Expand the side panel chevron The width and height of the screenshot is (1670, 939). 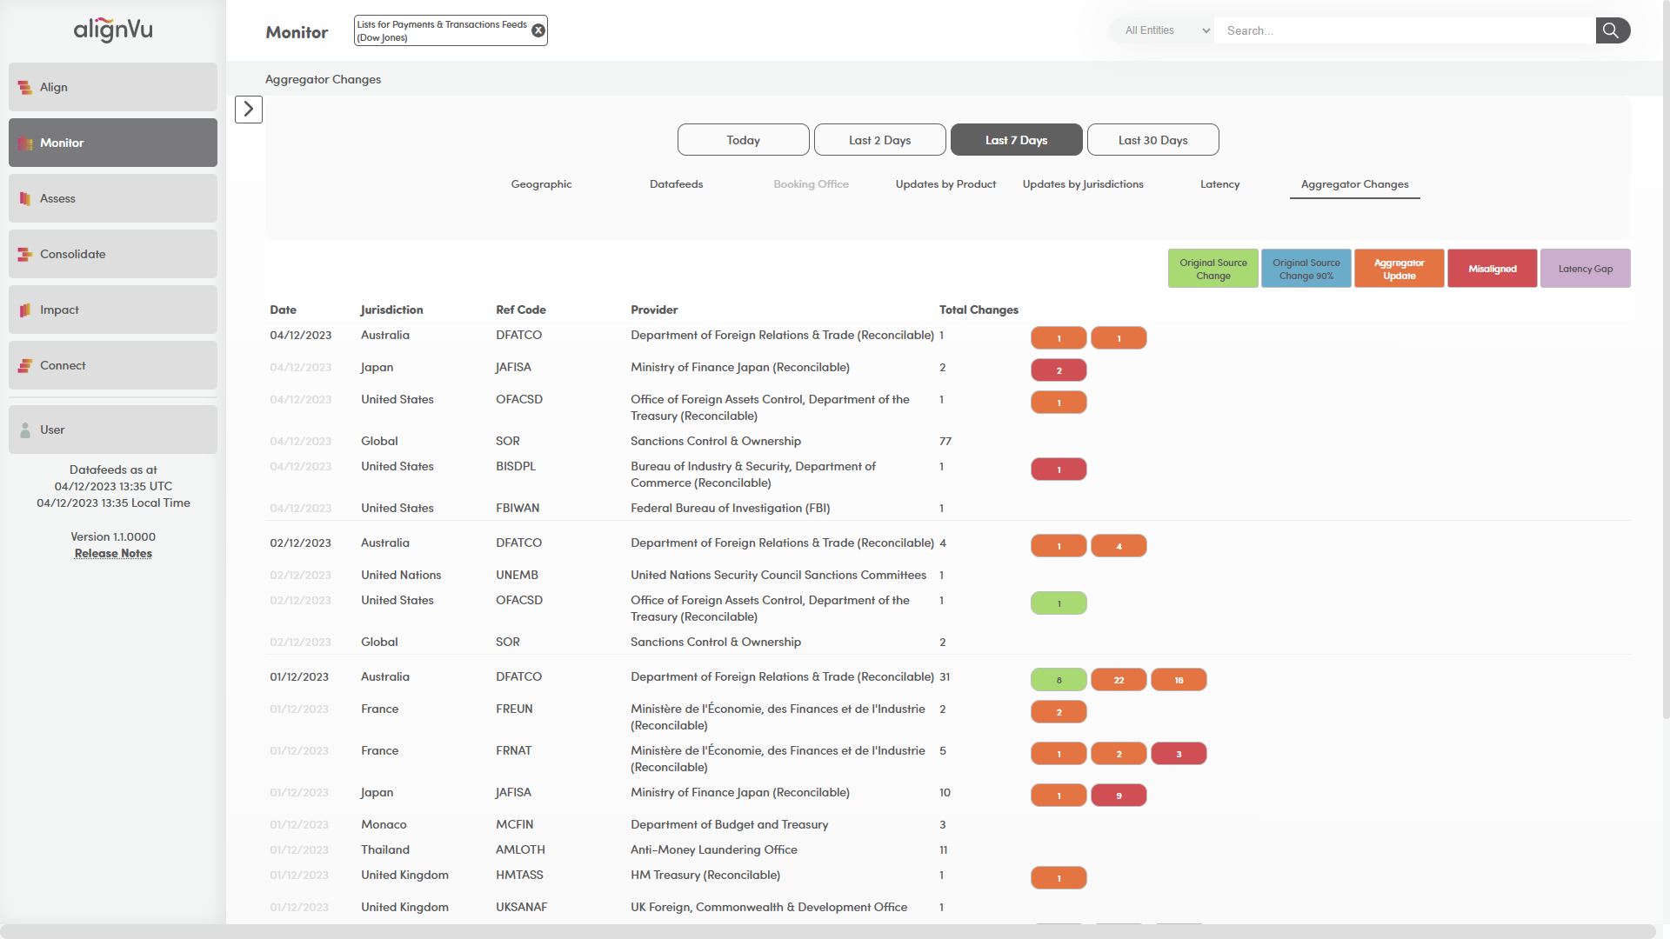(249, 110)
